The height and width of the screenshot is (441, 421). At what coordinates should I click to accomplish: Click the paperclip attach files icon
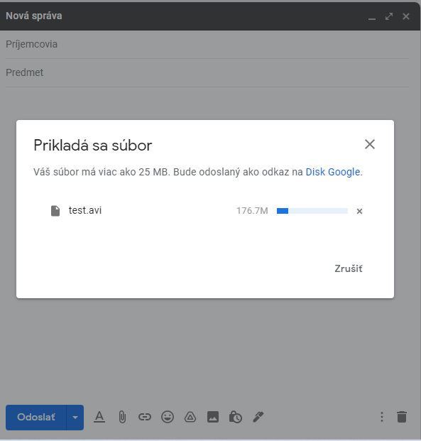click(x=122, y=417)
